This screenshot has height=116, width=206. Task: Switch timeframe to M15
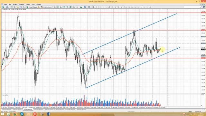tap(132, 7)
